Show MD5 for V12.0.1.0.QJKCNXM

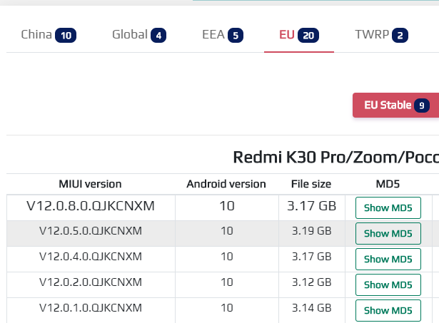388,310
